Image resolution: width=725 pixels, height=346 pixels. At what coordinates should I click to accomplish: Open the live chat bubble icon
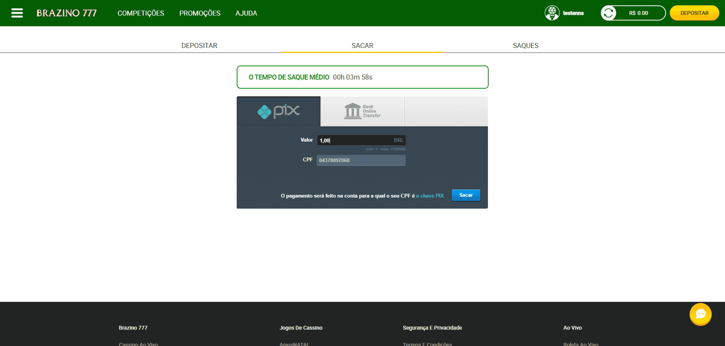[700, 314]
